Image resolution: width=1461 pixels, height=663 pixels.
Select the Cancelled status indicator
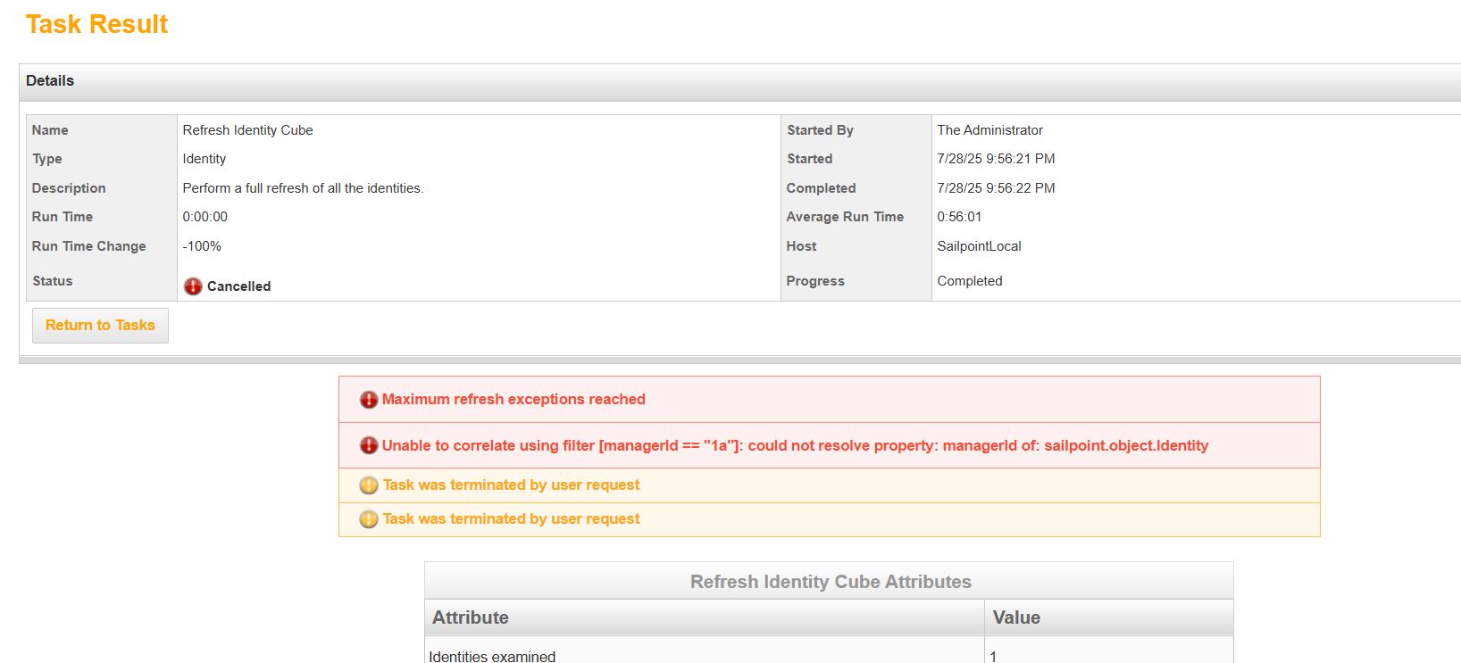[x=238, y=286]
